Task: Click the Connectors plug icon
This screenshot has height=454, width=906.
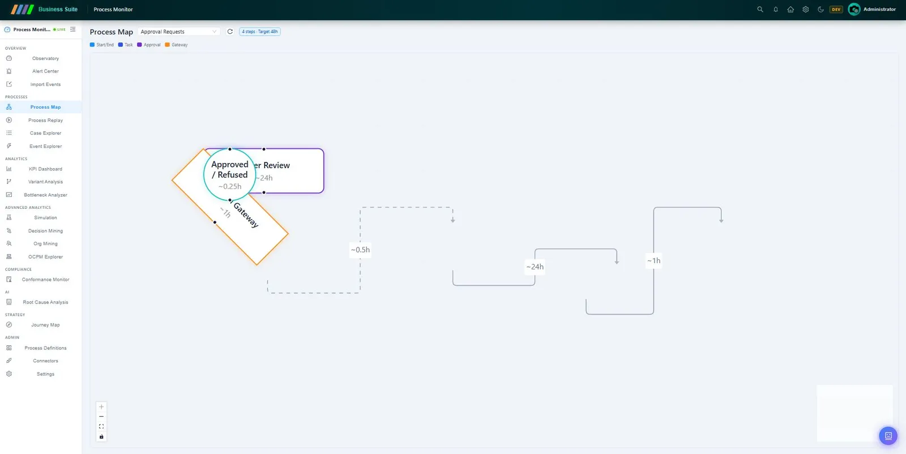Action: (8, 361)
